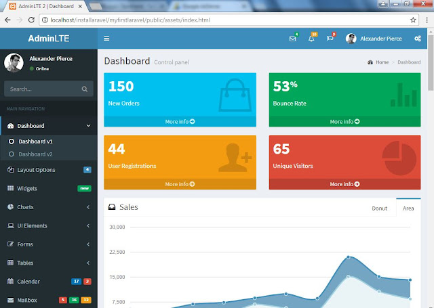Open Mailbox in sidebar
Screen dimensions: 434x308
click(x=49, y=300)
